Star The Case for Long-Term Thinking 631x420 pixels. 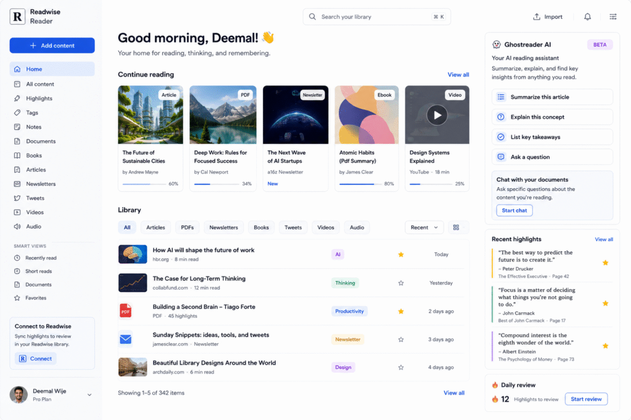[401, 283]
